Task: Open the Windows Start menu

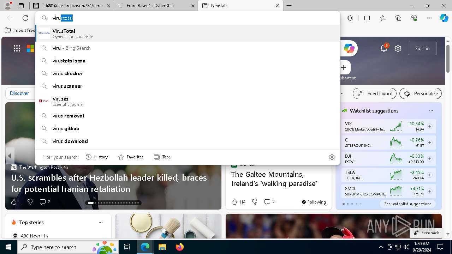Action: point(8,247)
